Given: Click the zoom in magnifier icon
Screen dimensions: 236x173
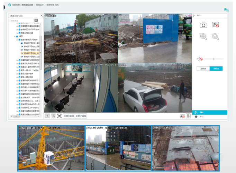Looking at the screenshot, I should [203, 36].
